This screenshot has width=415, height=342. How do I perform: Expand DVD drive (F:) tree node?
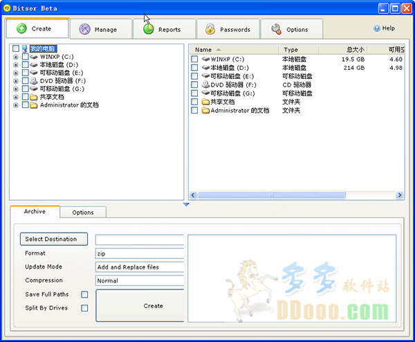[16, 81]
